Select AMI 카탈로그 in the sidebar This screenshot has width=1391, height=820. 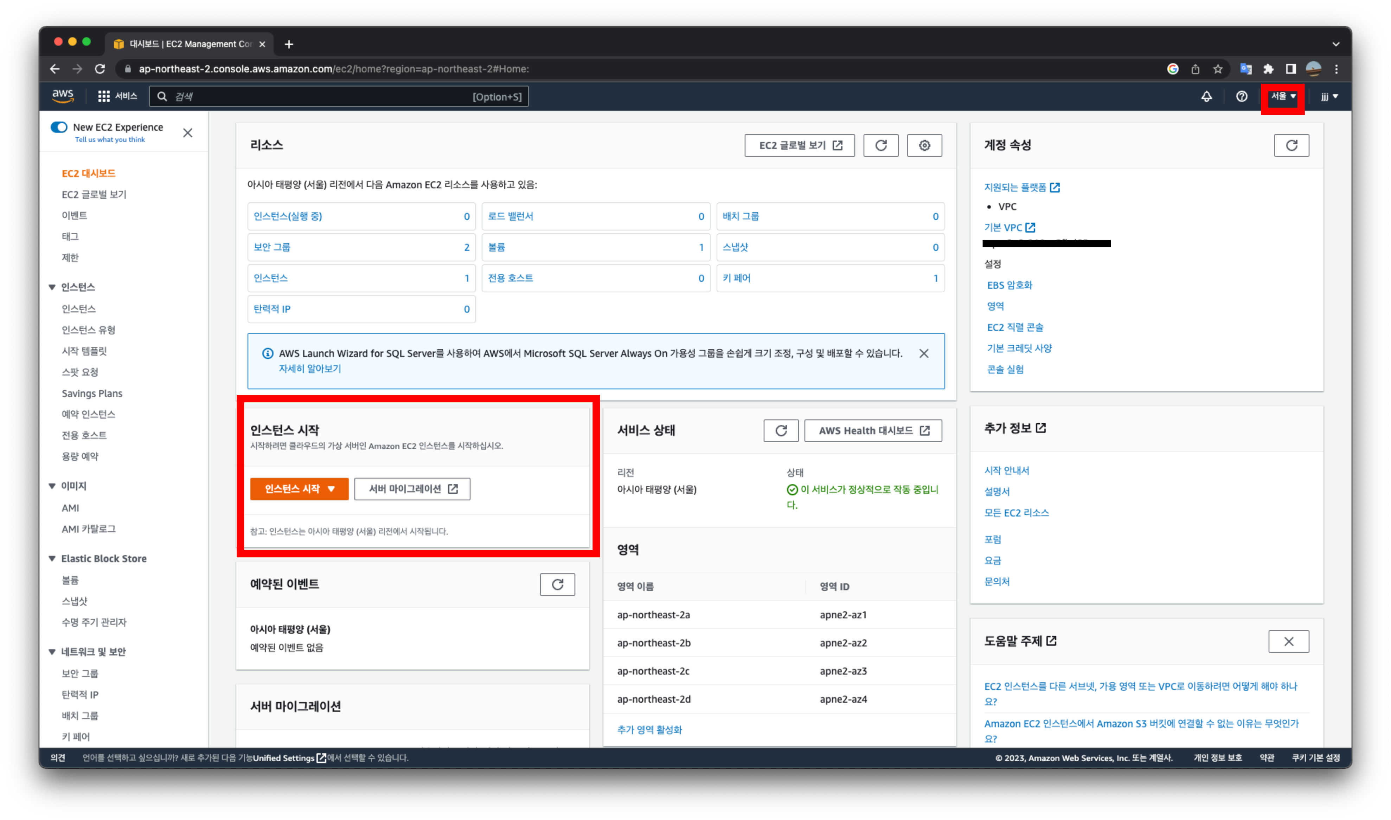[89, 529]
